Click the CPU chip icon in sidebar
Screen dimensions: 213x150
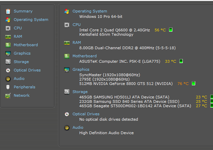(8, 28)
